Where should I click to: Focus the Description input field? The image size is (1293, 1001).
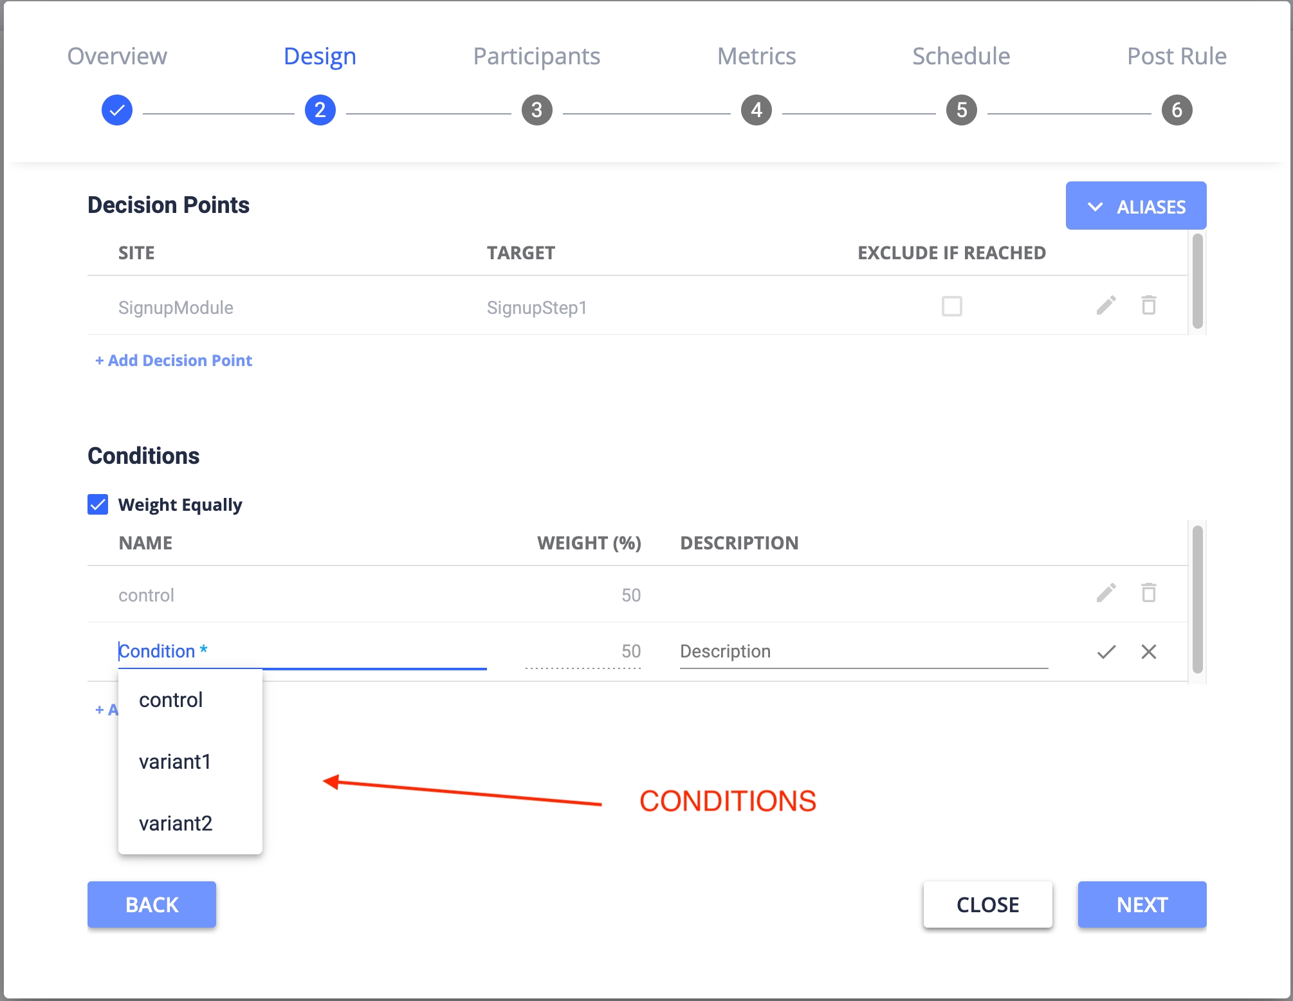[x=863, y=652]
